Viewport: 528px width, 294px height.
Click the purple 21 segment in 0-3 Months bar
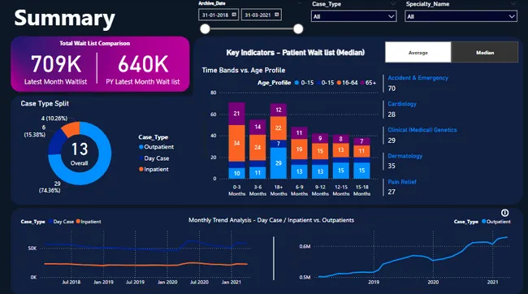236,114
